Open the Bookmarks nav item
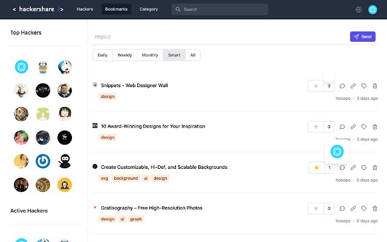The image size is (387, 242). click(x=116, y=9)
